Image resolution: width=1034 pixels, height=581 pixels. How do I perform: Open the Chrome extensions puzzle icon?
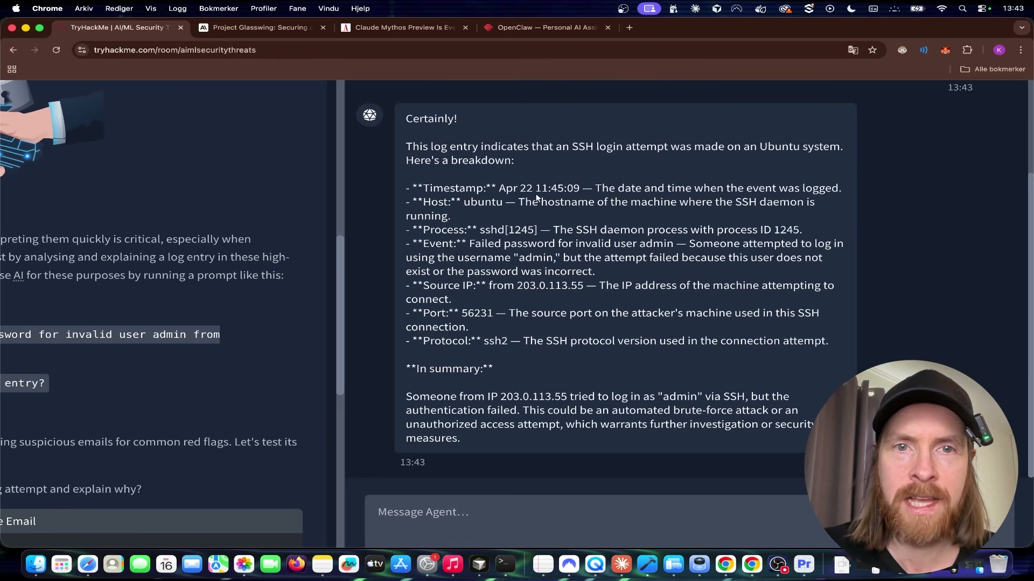tap(967, 50)
